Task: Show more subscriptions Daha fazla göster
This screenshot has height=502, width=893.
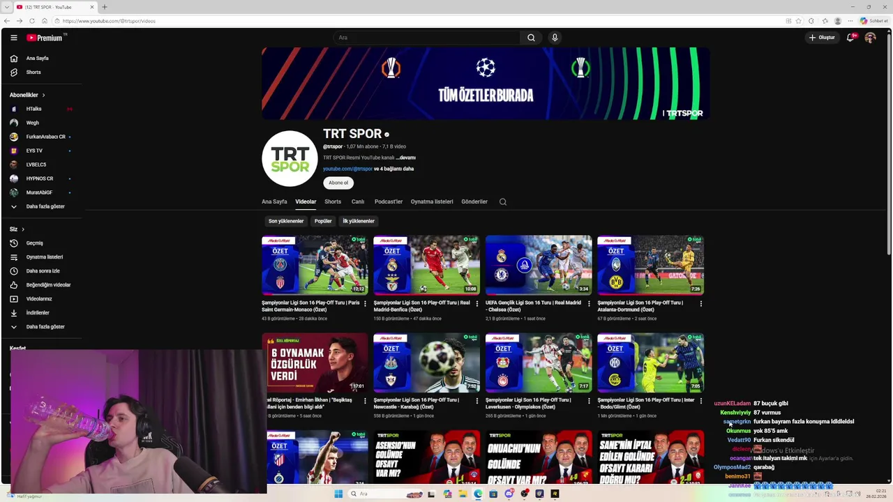Action: click(x=45, y=206)
